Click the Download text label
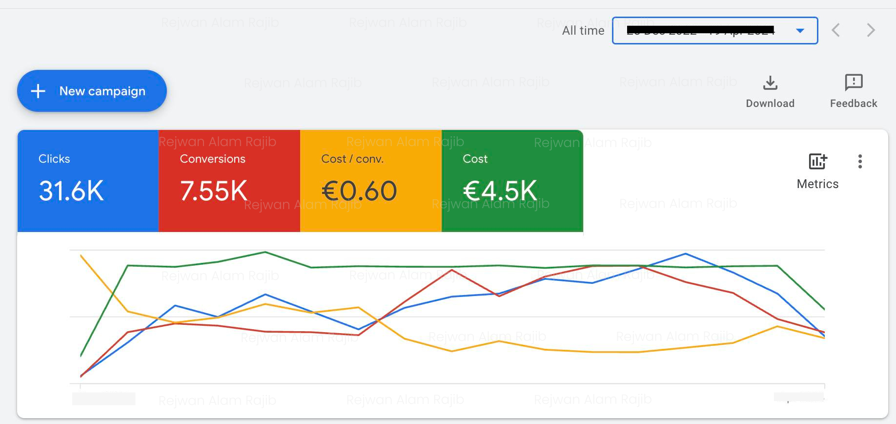Viewport: 896px width, 424px height. (770, 104)
